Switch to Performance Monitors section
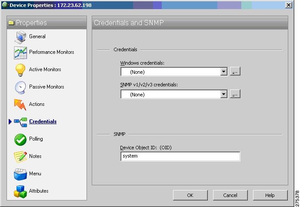This screenshot has height=207, width=300. [52, 52]
